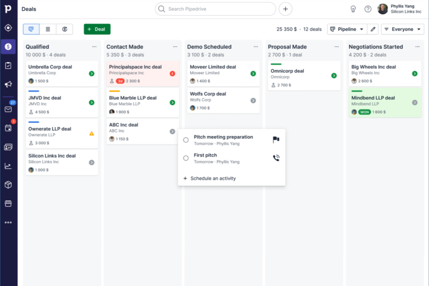Open the Campaigns megaphone icon
The image size is (429, 286).
click(x=8, y=84)
